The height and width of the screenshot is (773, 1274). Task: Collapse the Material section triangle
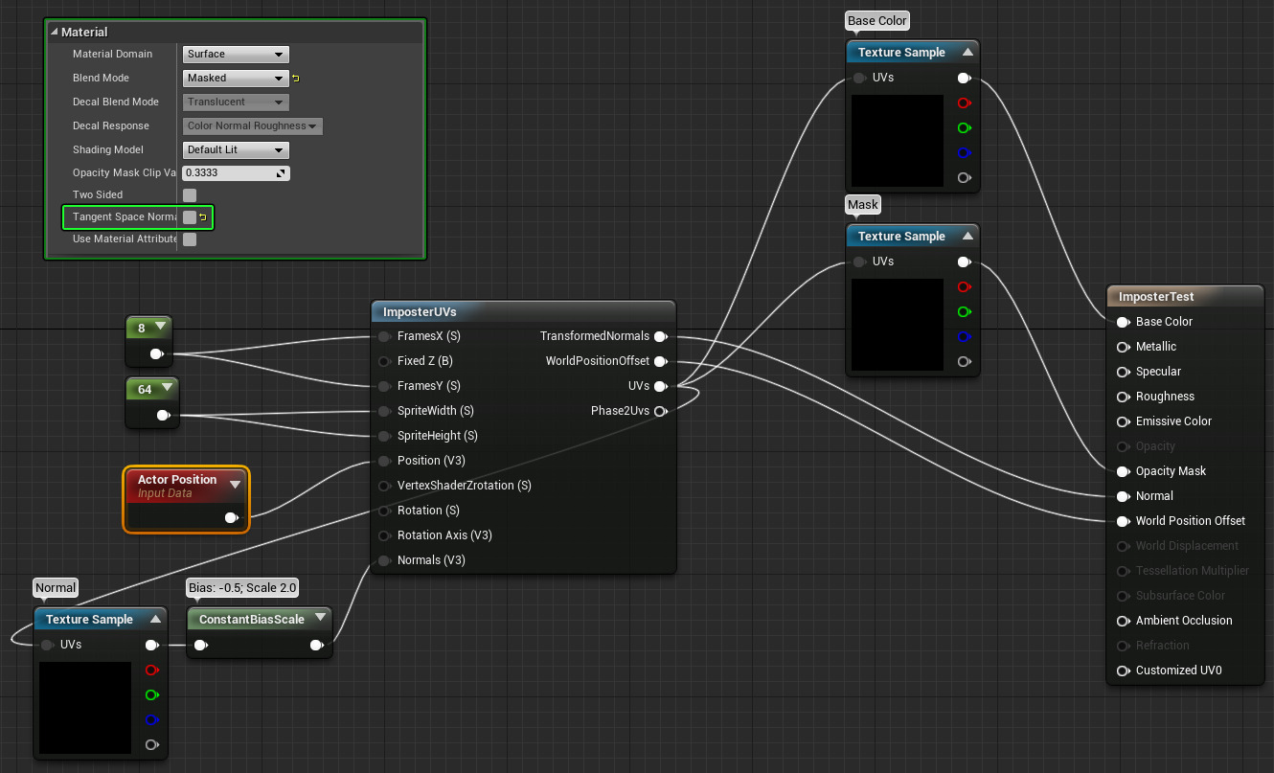(x=54, y=33)
